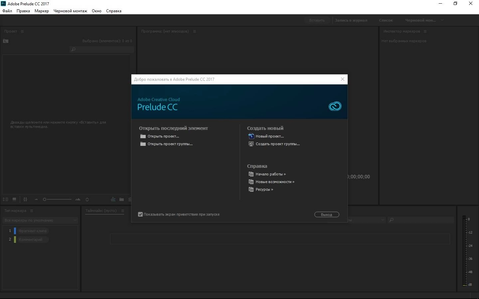The height and width of the screenshot is (299, 479).
Task: Click the large mountain zoom-in icon
Action: point(78,199)
